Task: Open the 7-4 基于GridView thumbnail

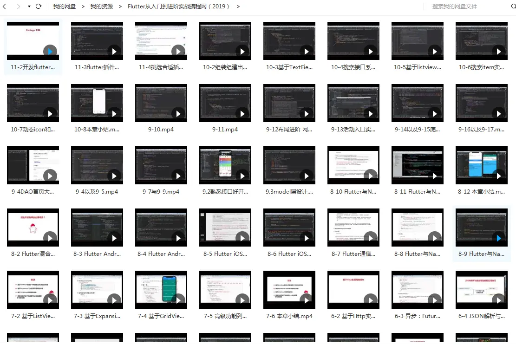Action: 161,290
